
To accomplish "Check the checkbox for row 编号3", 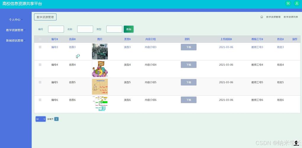I will [40, 47].
